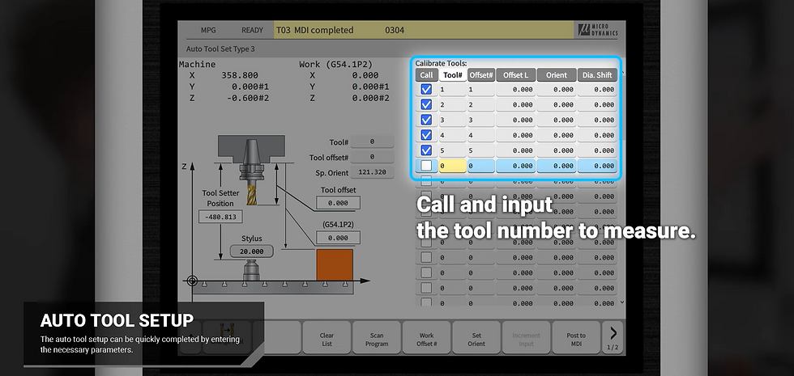Uncheck the Call box for tool 2
This screenshot has height=376, width=794.
click(x=426, y=104)
